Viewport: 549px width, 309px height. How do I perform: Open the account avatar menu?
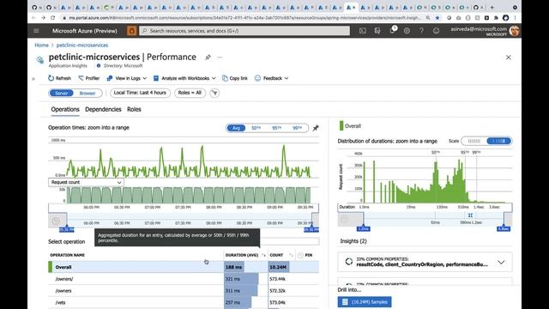click(514, 31)
